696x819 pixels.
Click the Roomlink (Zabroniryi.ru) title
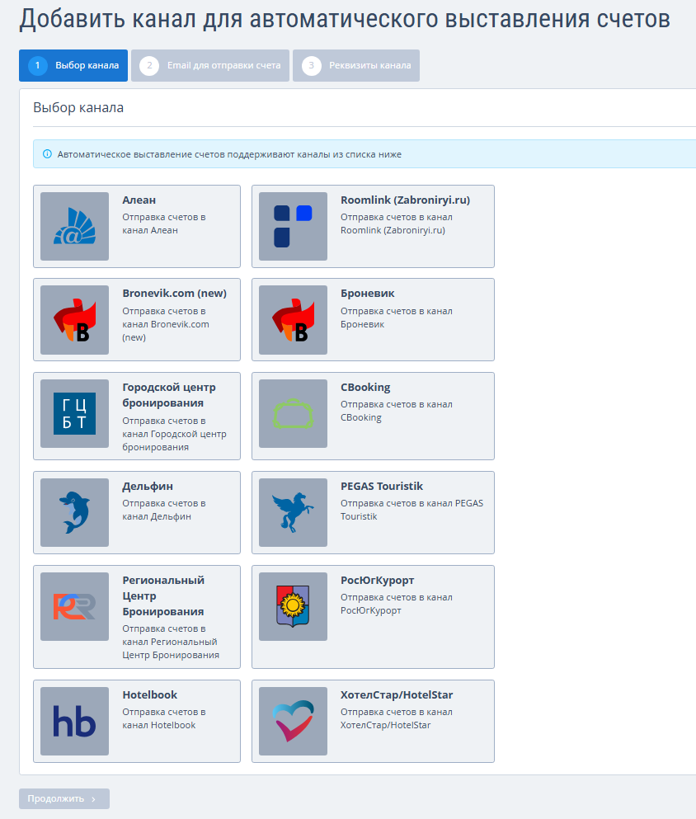405,200
